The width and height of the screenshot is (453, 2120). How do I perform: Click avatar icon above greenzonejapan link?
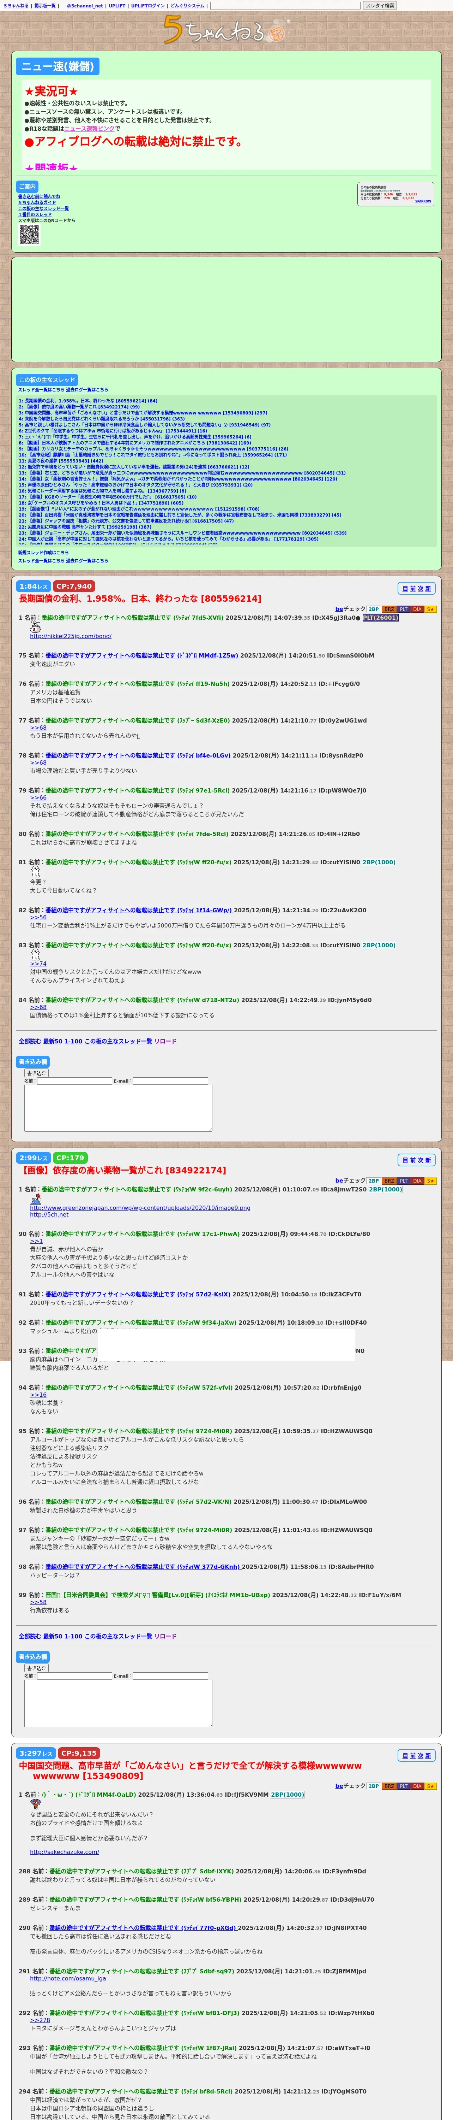35,1199
